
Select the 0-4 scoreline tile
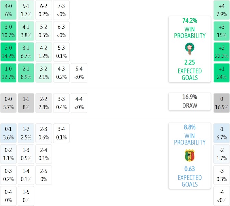(x=8, y=196)
